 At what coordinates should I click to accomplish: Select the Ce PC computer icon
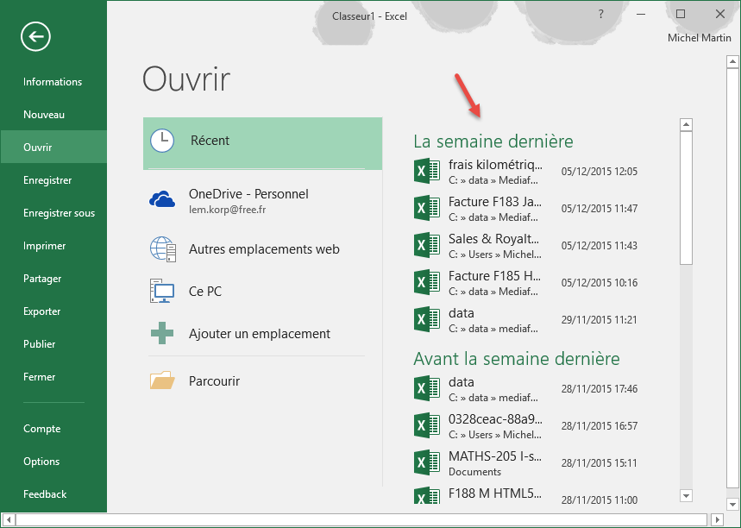click(162, 292)
